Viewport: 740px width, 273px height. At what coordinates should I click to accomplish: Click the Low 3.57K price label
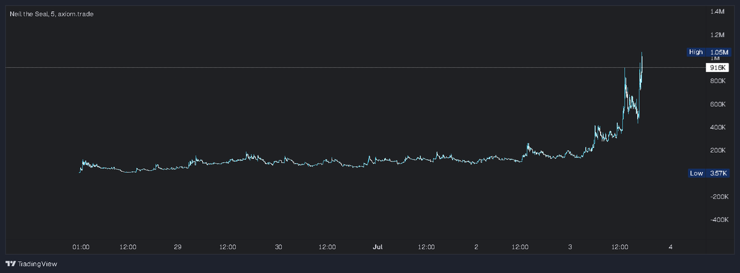point(709,173)
